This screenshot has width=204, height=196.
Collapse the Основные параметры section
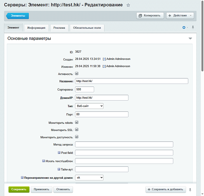[x=190, y=39]
